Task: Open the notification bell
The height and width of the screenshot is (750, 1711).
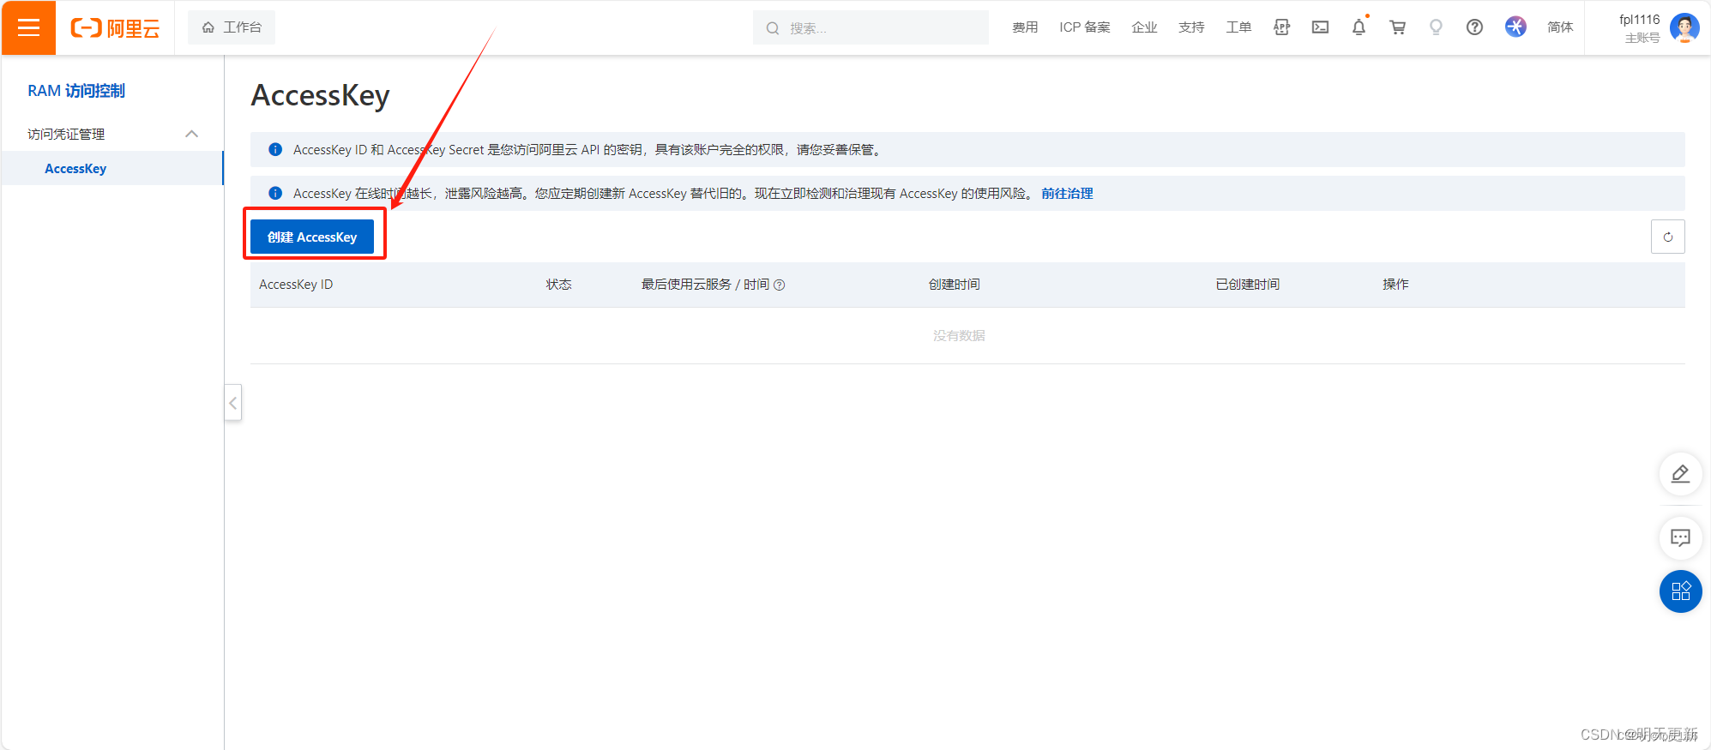Action: [1359, 27]
